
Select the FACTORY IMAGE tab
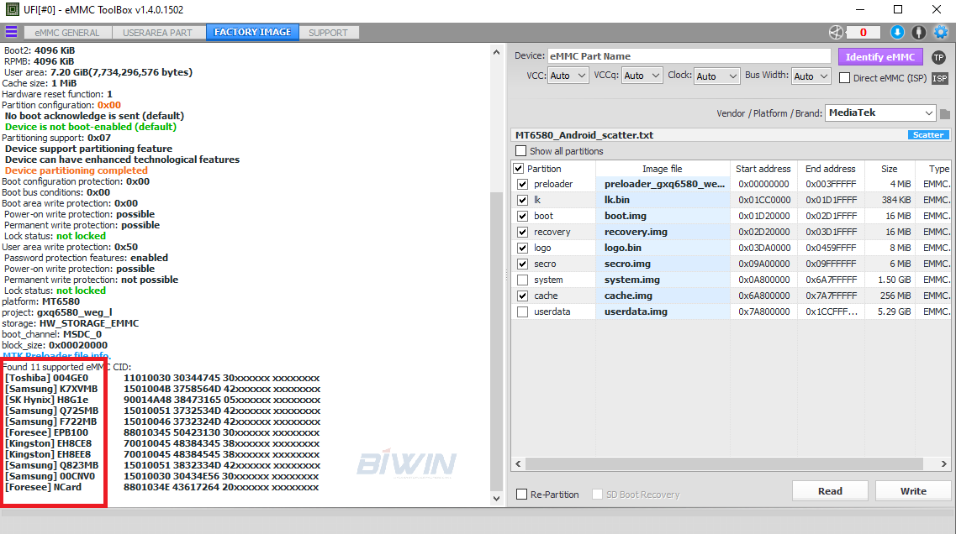coord(252,32)
